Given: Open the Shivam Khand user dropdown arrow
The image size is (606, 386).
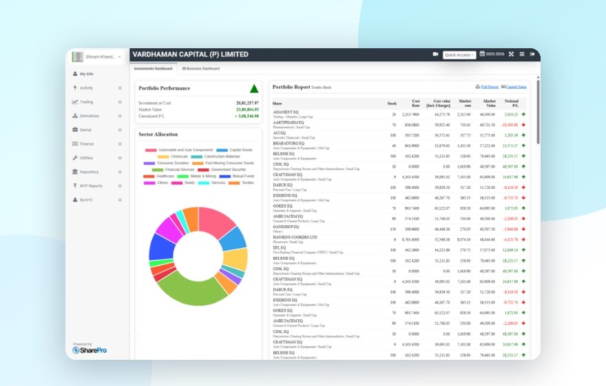Looking at the screenshot, I should [x=119, y=57].
